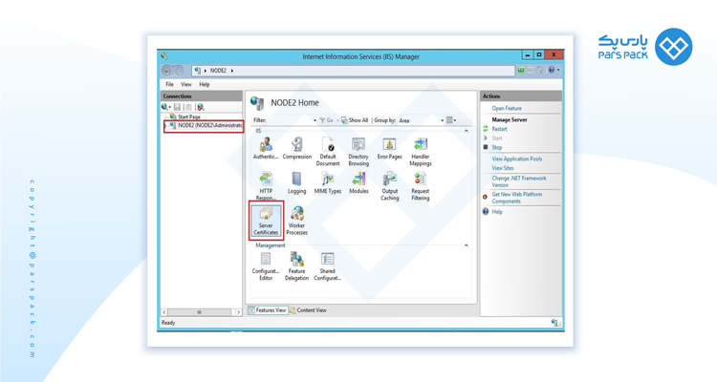Click Get New Web Platform Components

click(x=516, y=198)
